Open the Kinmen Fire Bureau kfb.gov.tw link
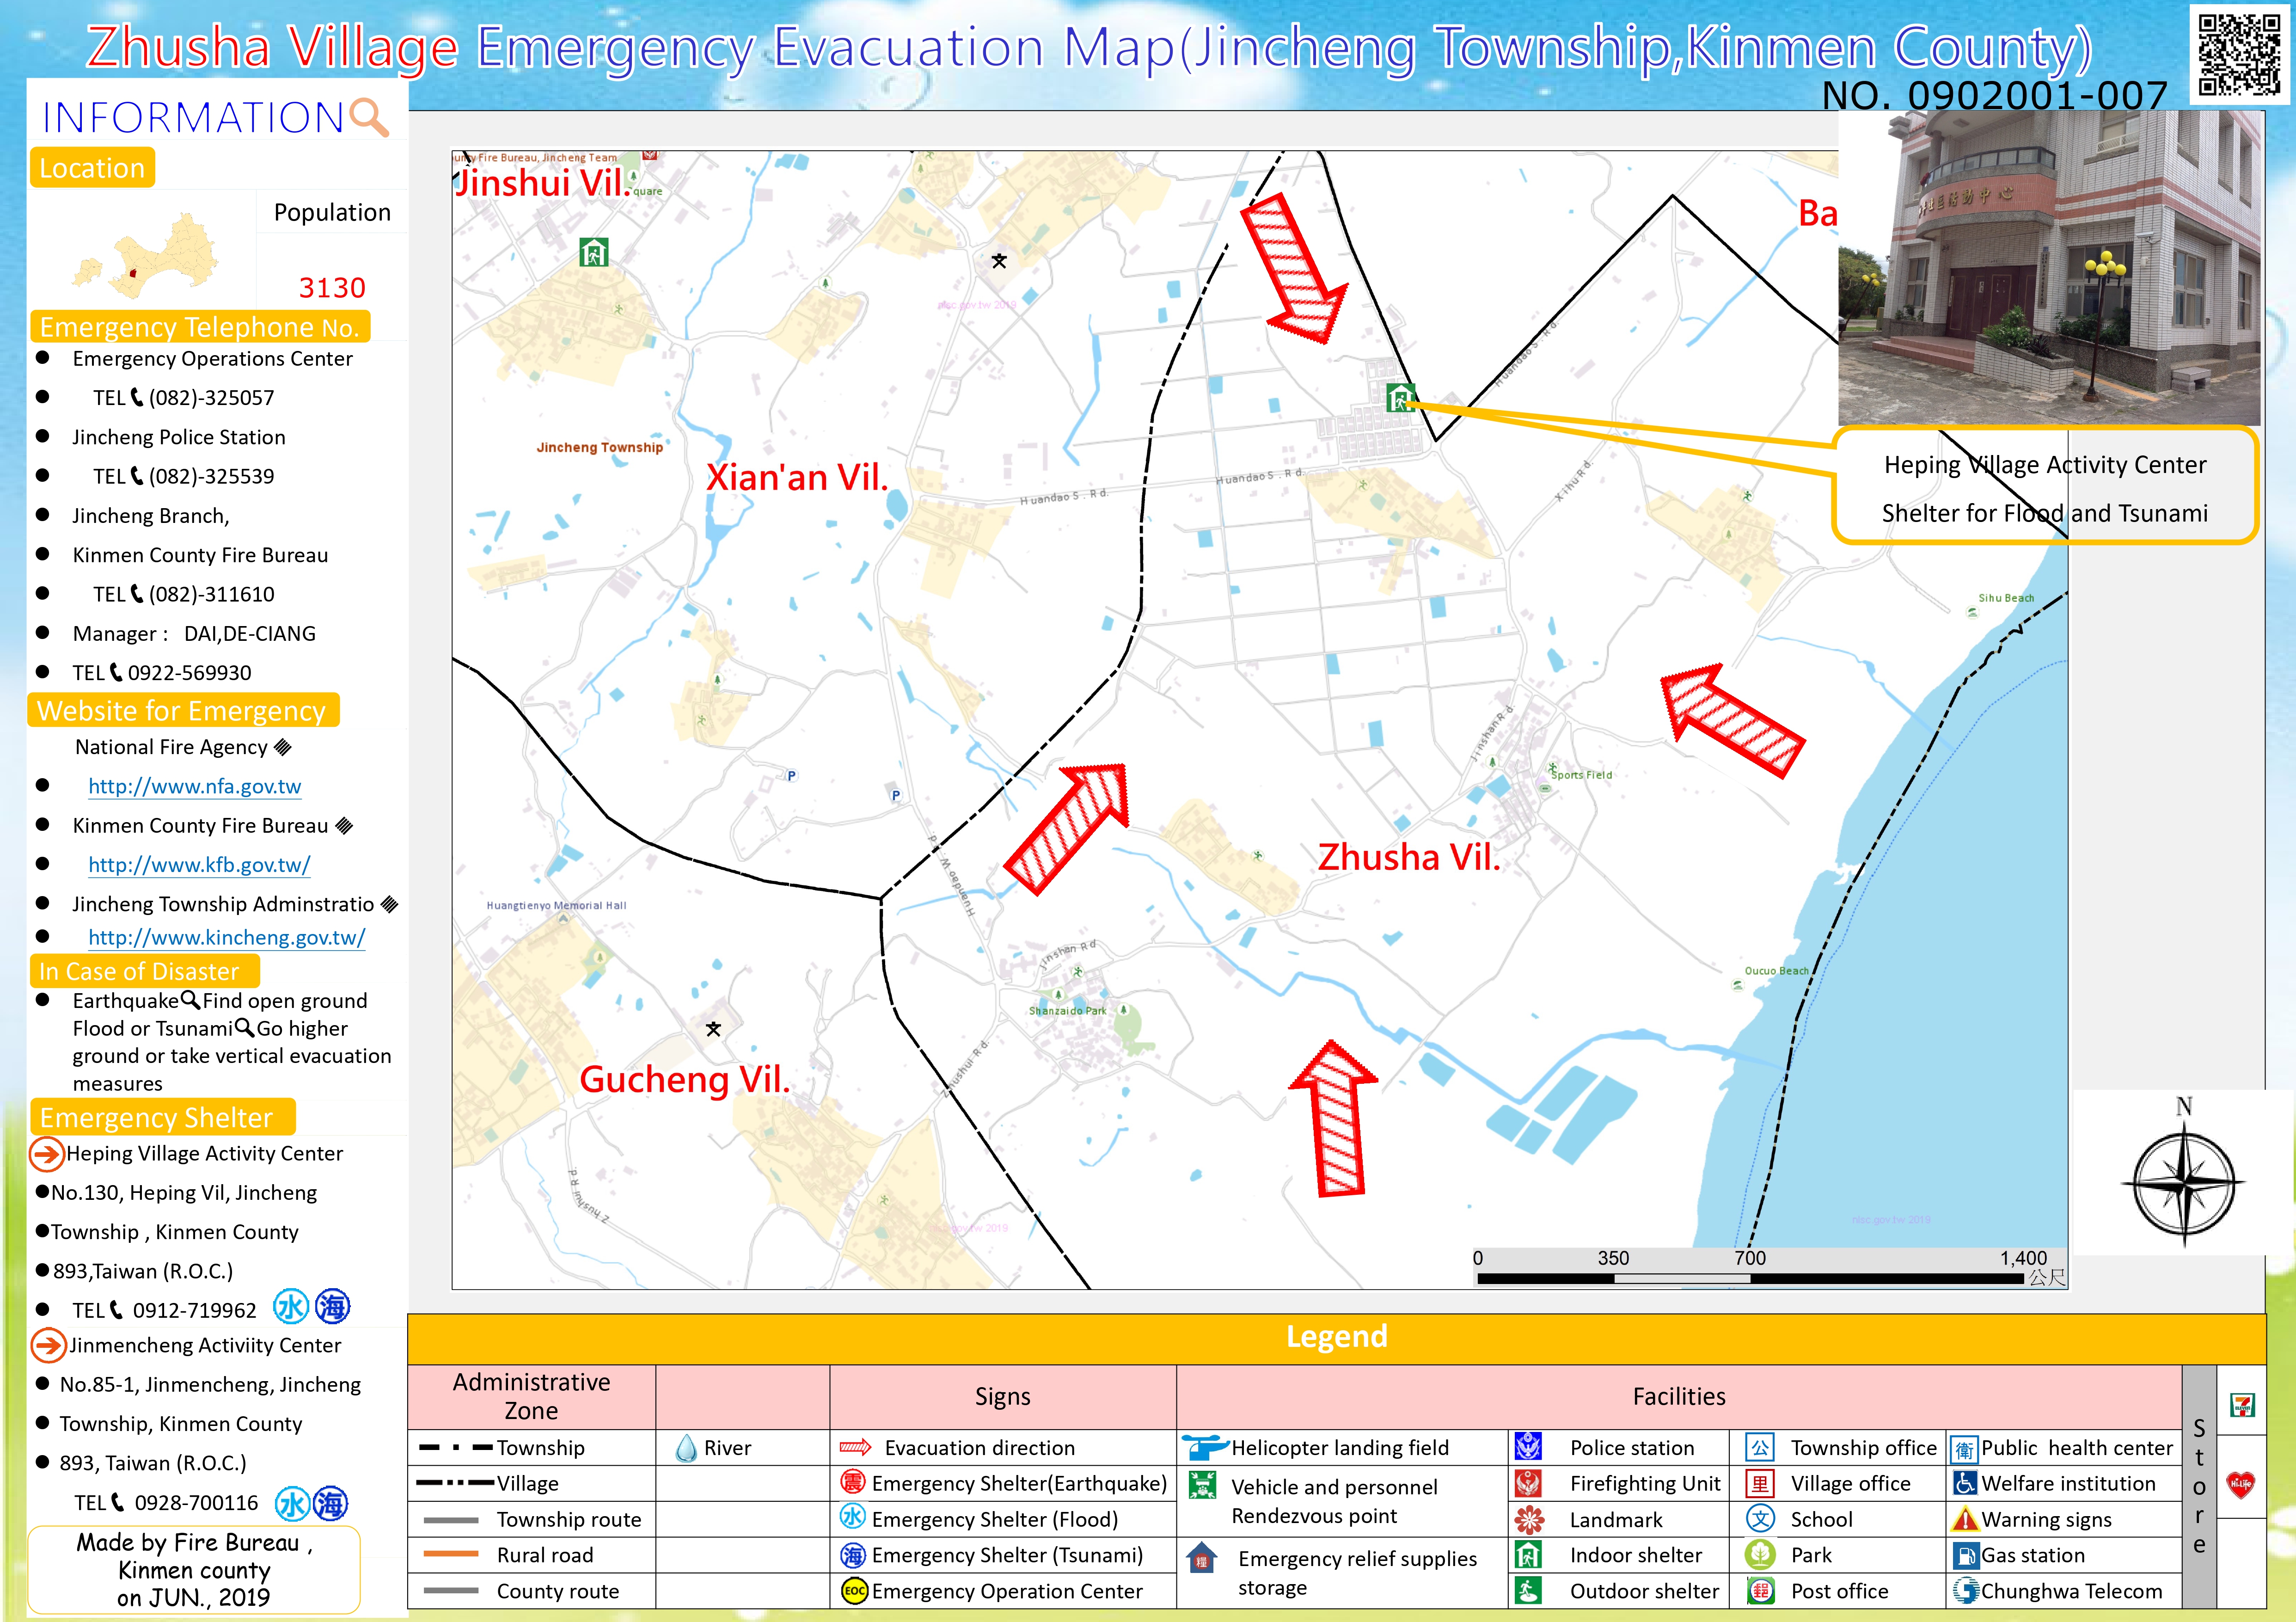The height and width of the screenshot is (1622, 2296). (x=199, y=865)
